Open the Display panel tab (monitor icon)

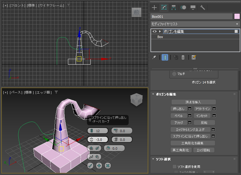193,7
